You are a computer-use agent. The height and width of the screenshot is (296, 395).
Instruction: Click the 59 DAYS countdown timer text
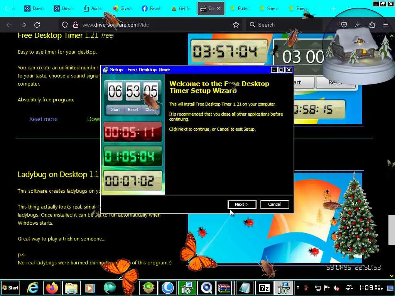[353, 267]
